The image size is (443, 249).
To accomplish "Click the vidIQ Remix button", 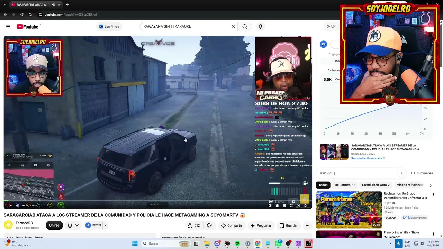I will tap(93, 225).
